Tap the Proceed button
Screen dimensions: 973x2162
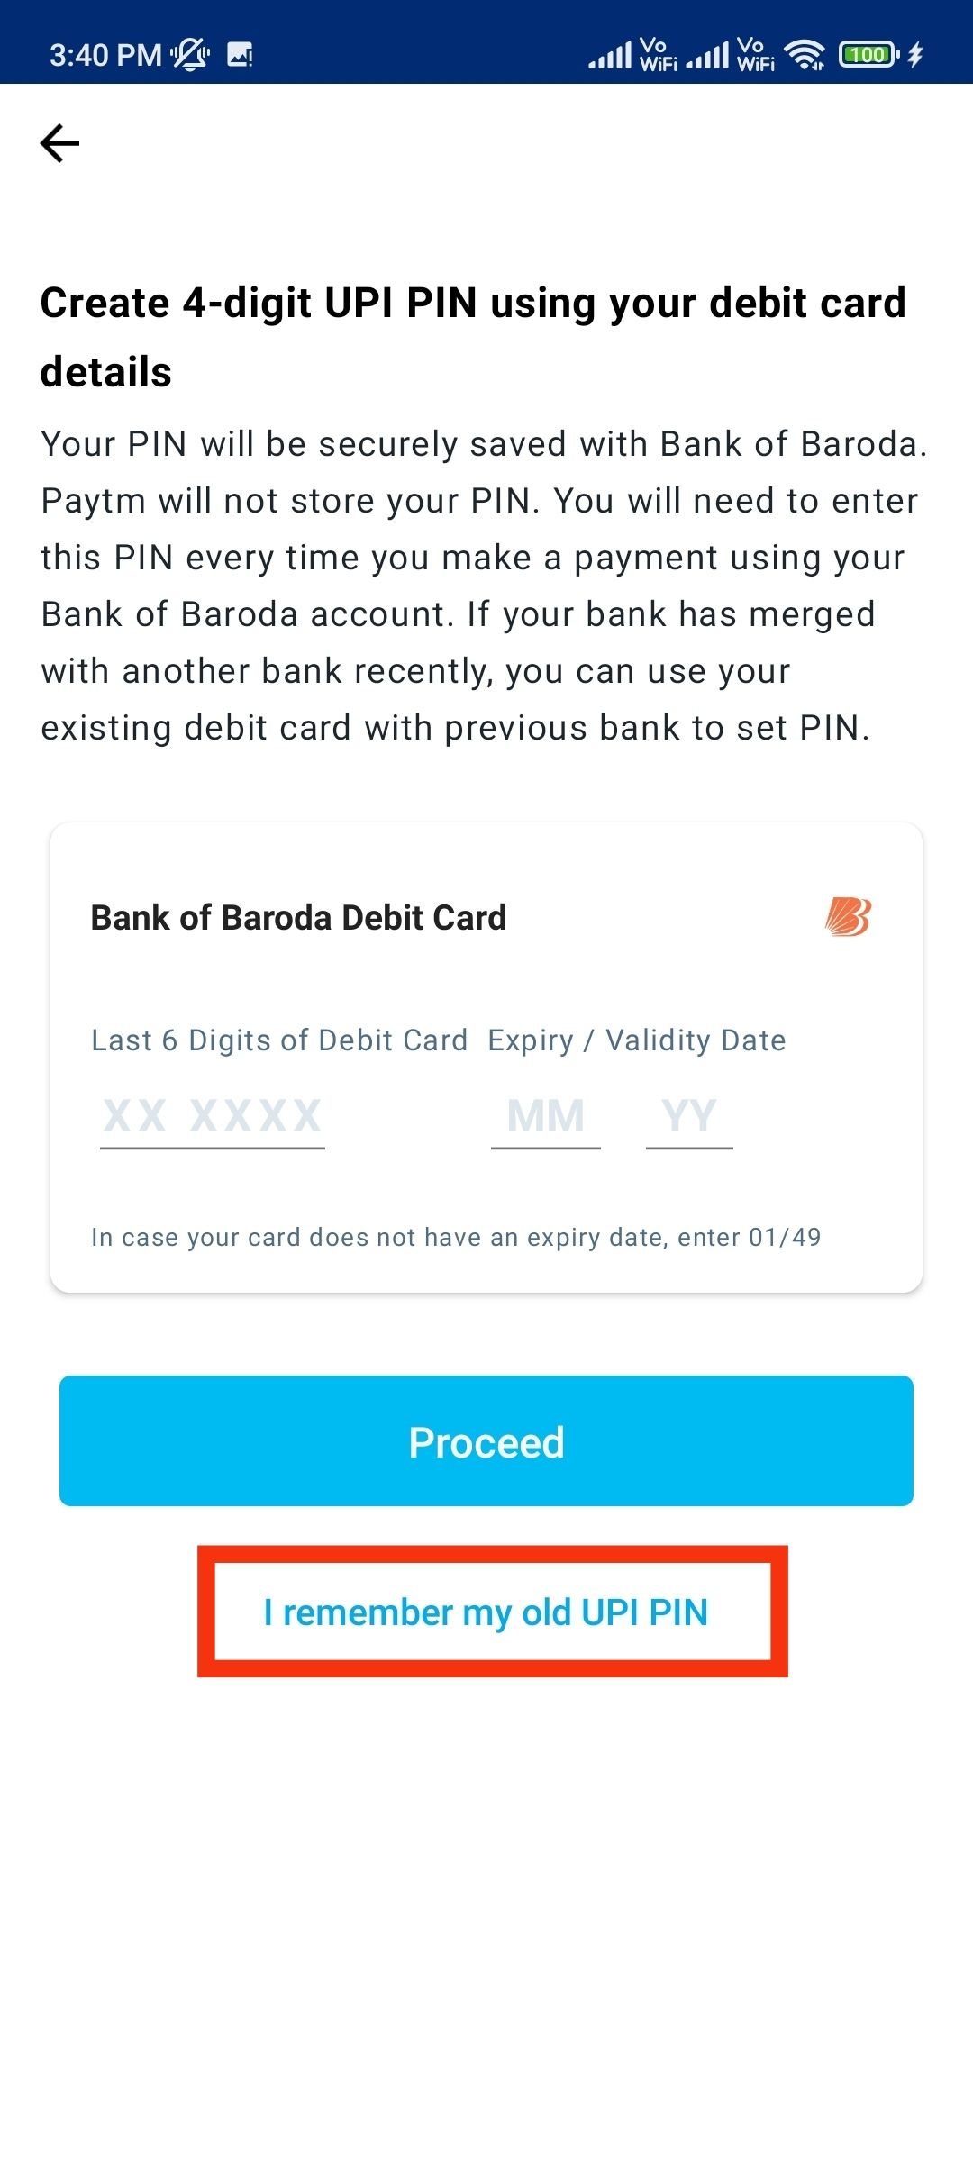click(486, 1440)
